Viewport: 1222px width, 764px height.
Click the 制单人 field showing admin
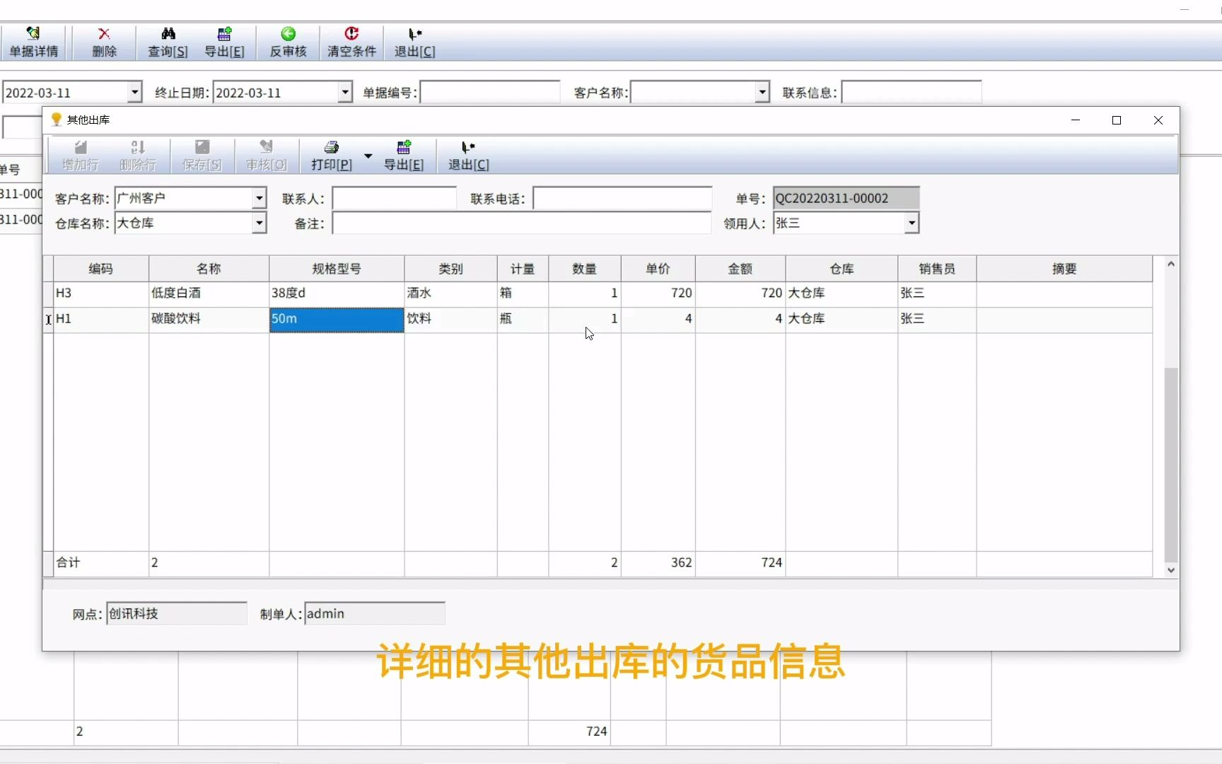pos(375,613)
